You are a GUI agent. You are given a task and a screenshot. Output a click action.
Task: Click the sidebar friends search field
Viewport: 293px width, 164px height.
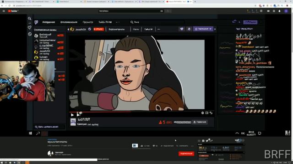(49, 127)
